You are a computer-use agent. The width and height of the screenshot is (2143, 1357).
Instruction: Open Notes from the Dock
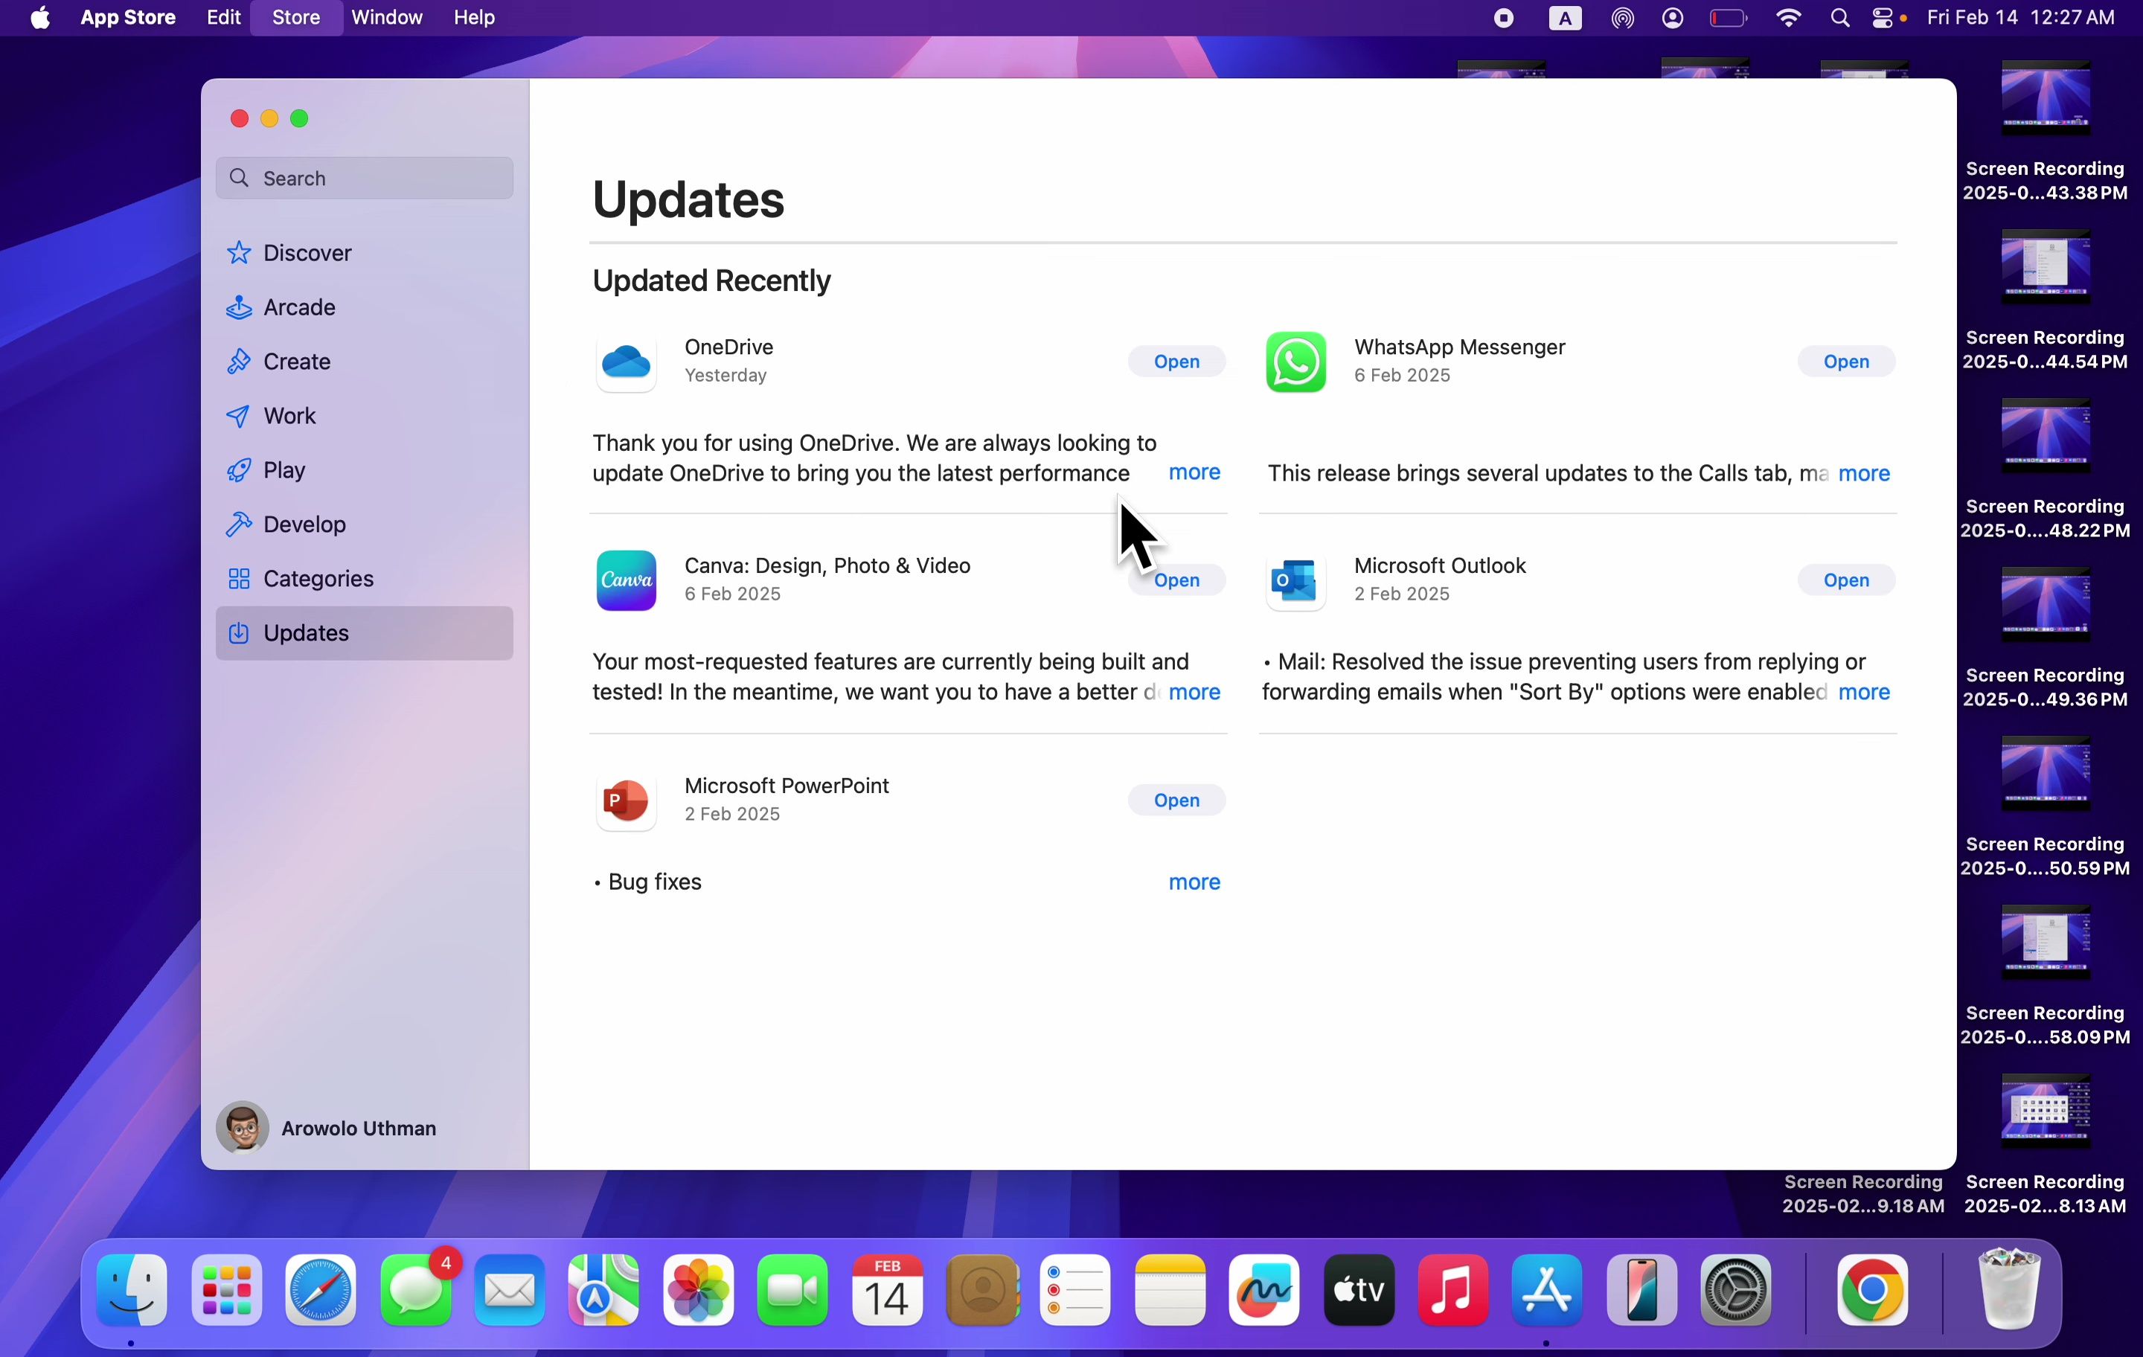coord(1170,1290)
